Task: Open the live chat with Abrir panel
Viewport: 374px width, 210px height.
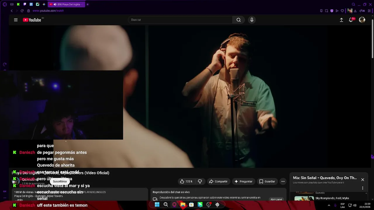Action: pyautogui.click(x=276, y=199)
